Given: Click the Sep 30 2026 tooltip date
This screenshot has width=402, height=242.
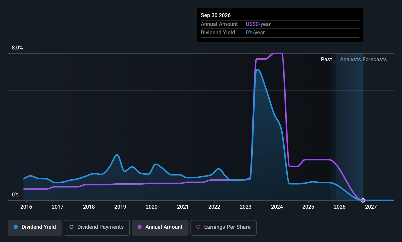Looking at the screenshot, I should click(x=216, y=15).
